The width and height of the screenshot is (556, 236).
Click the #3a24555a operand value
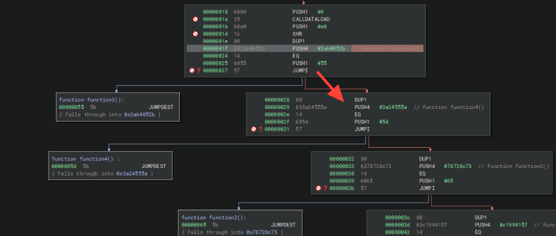click(x=393, y=107)
